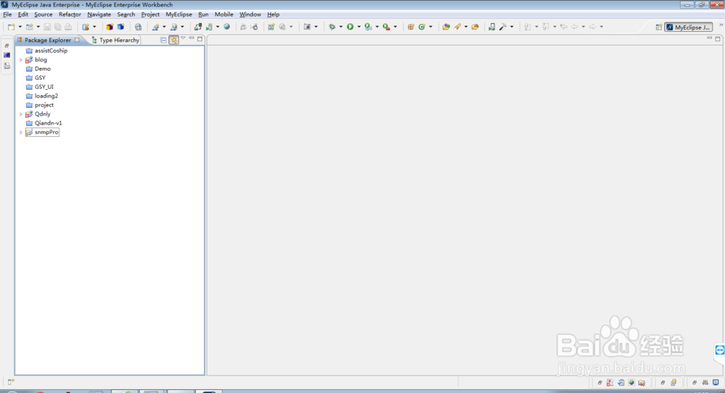
Task: Toggle Link with Editor in Package Explorer
Action: [174, 41]
